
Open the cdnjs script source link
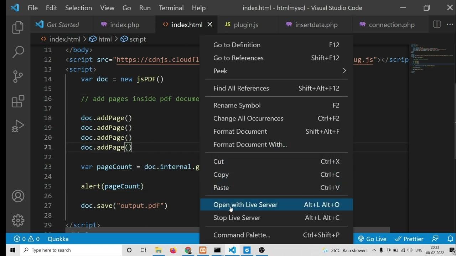tap(157, 60)
